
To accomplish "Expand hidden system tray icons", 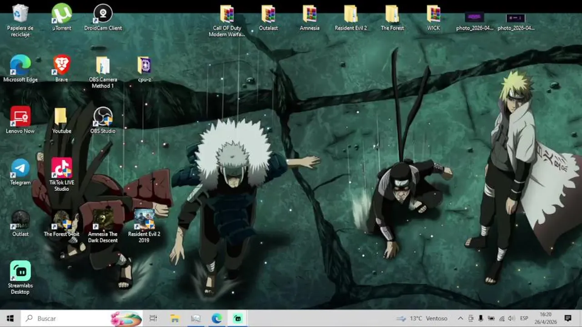I will [460, 318].
